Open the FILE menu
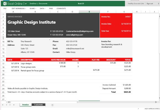 tap(5, 9)
